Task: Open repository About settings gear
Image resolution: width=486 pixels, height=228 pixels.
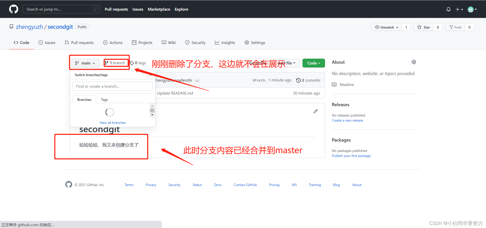Action: (414, 62)
